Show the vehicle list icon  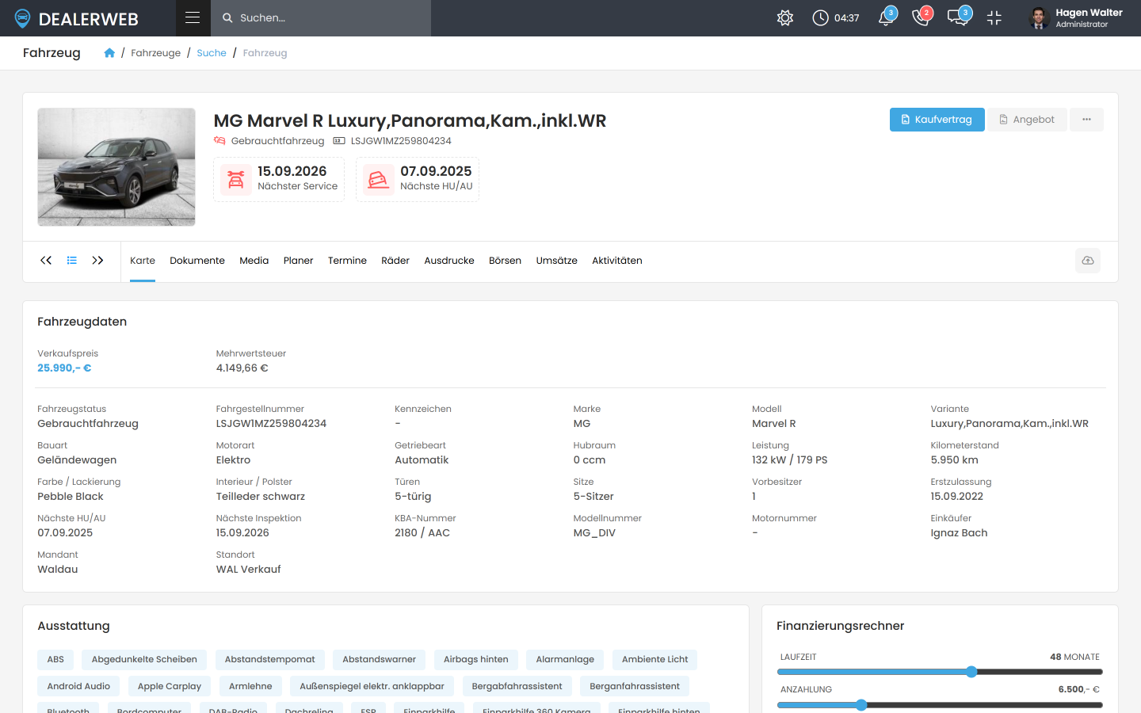tap(72, 261)
